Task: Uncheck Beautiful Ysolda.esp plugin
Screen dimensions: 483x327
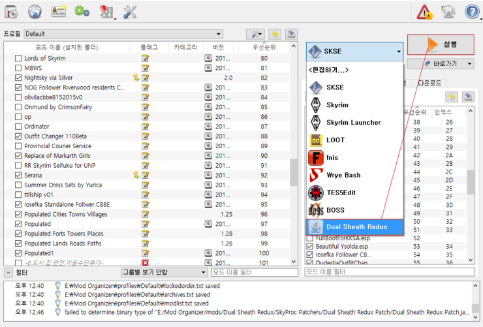Action: pyautogui.click(x=310, y=246)
